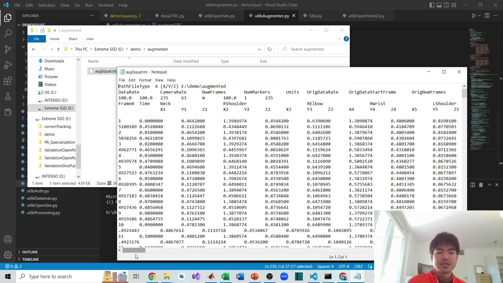Image resolution: width=503 pixels, height=283 pixels.
Task: Click Notepad horizontal scrollbar thumb
Action: point(134,250)
